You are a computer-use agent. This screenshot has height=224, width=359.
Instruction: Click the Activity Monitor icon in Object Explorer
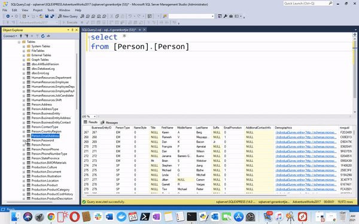[x=48, y=36]
